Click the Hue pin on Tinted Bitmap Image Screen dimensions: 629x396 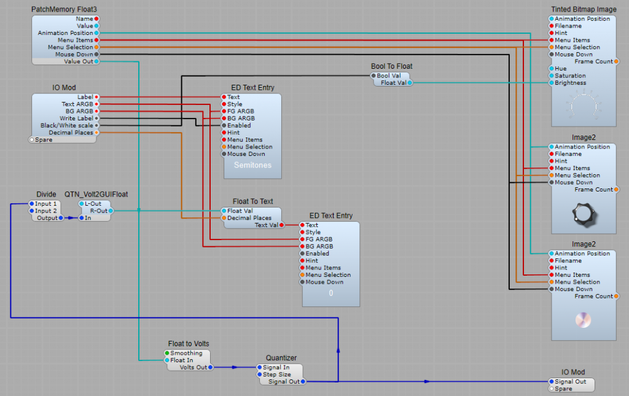tap(551, 69)
